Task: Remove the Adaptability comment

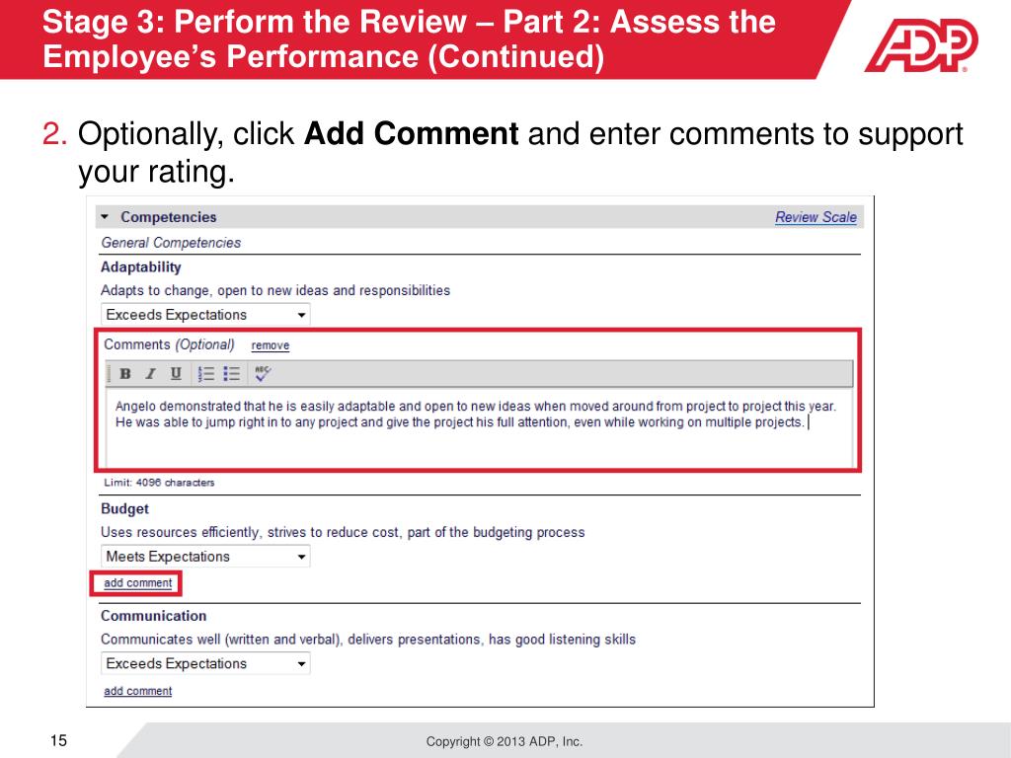Action: tap(271, 345)
